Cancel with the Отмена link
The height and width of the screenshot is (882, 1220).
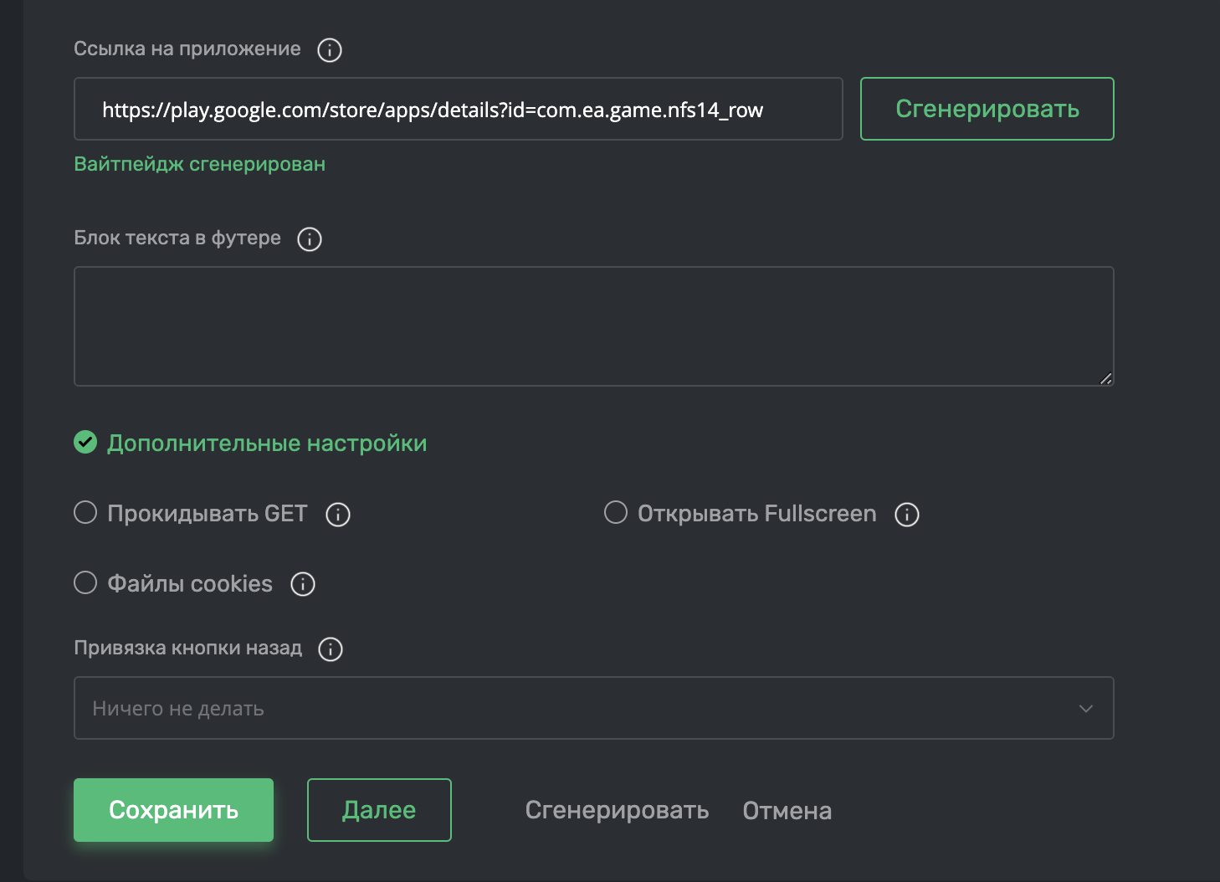[787, 811]
